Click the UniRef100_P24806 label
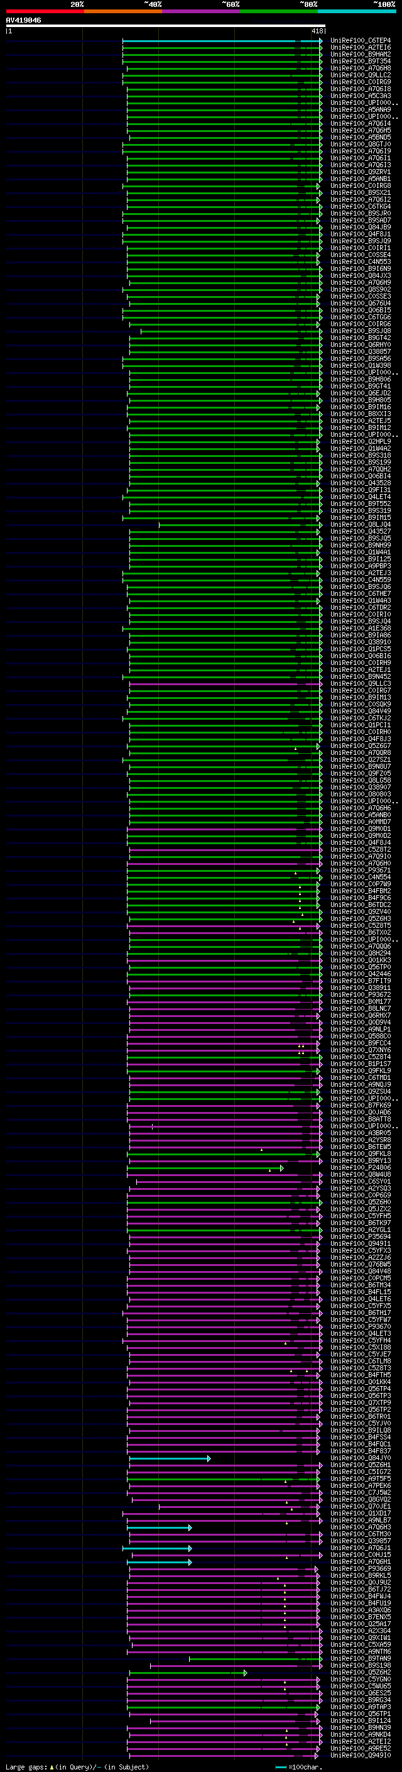Screen dimensions: 402x1772 pos(361,1167)
